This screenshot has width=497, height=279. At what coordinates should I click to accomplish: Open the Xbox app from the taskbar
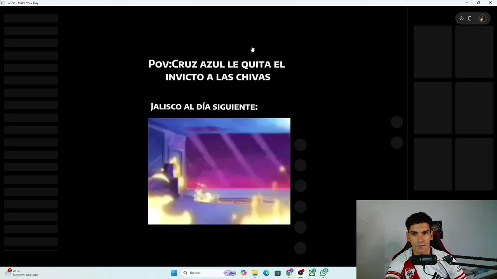pos(312,273)
